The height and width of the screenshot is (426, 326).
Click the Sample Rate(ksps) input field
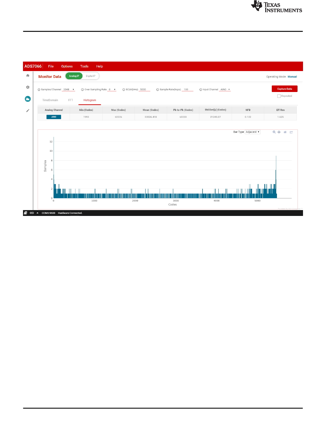(x=187, y=90)
